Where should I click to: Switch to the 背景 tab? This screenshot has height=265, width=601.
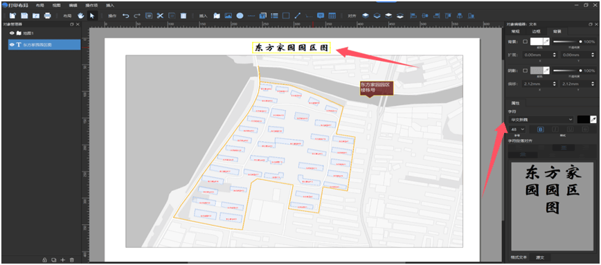556,31
